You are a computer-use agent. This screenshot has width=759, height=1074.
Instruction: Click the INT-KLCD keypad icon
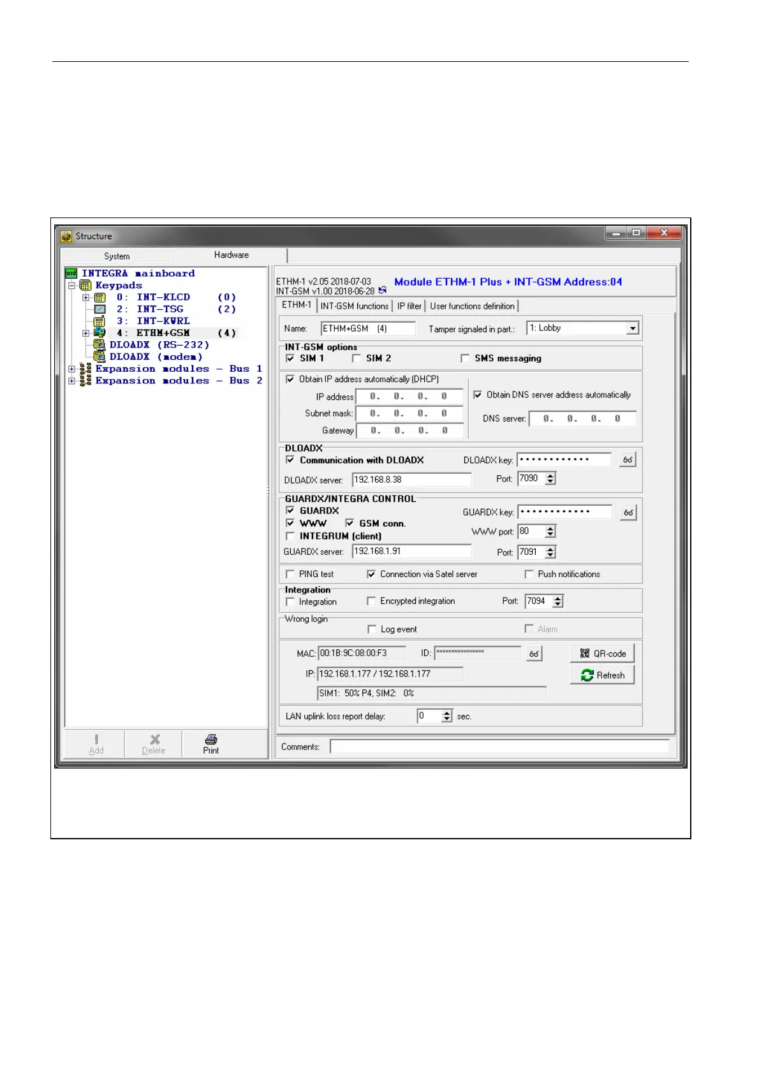pyautogui.click(x=100, y=298)
